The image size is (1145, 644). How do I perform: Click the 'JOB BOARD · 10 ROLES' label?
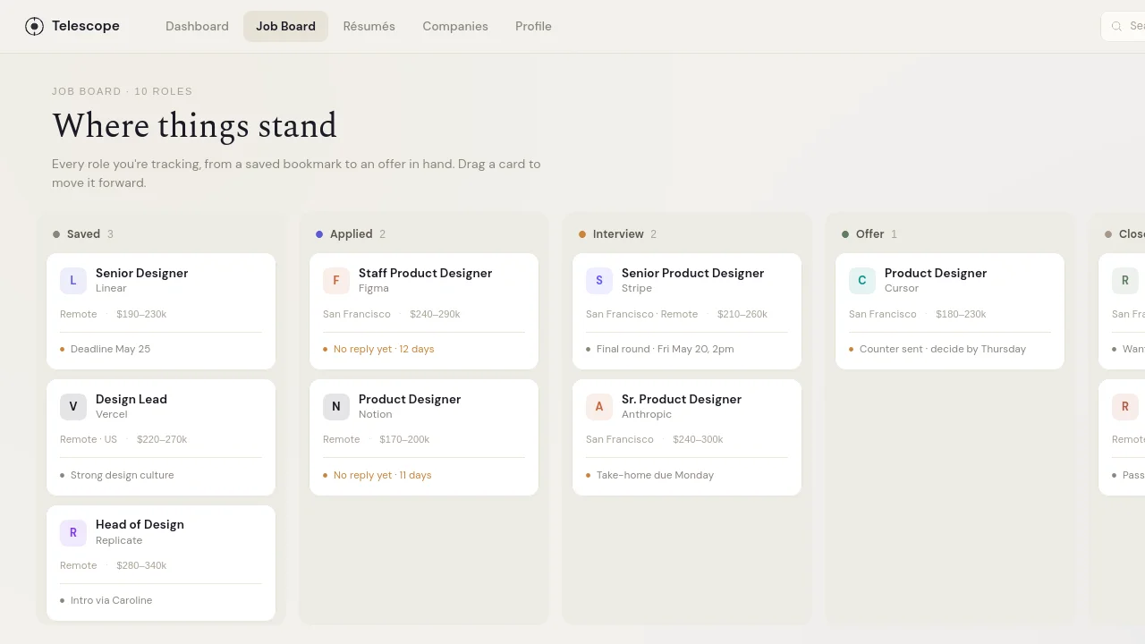[x=122, y=91]
